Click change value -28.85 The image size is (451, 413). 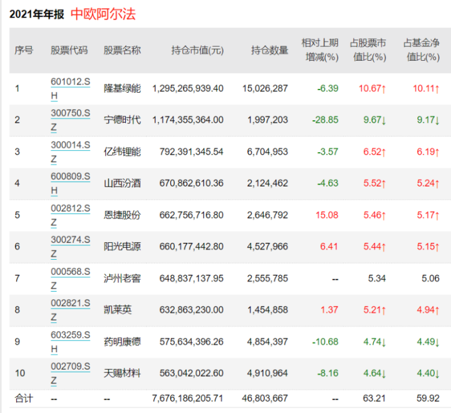325,120
